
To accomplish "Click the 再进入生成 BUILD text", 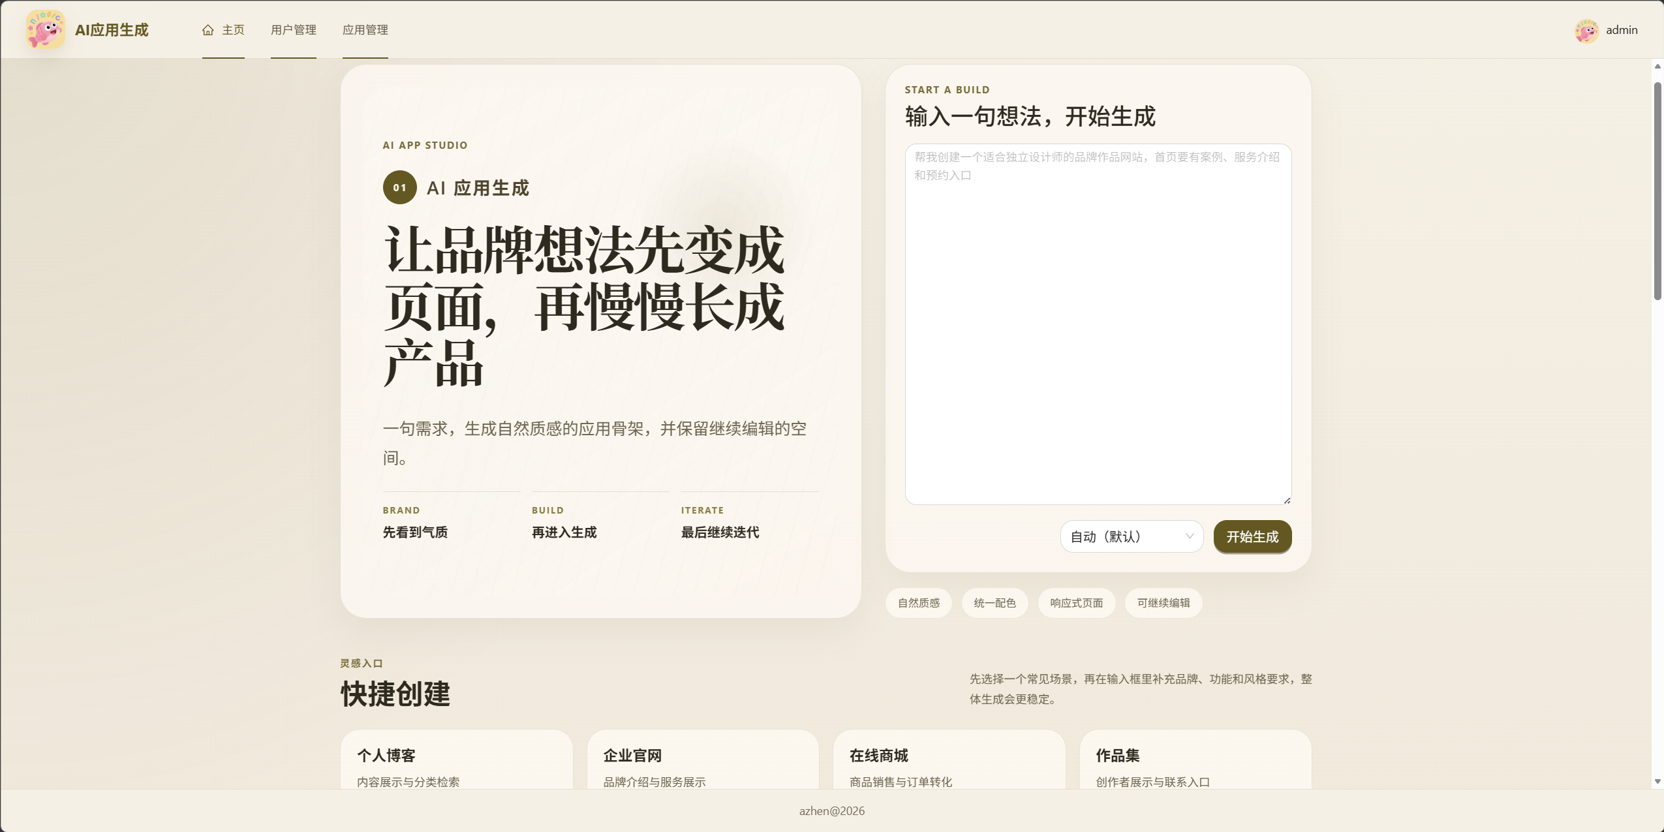I will click(564, 532).
